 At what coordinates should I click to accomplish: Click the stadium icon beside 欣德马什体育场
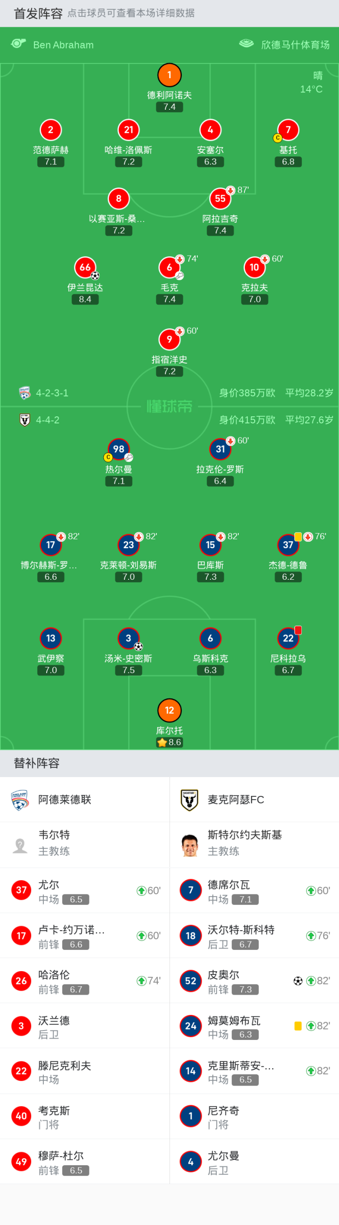click(246, 44)
